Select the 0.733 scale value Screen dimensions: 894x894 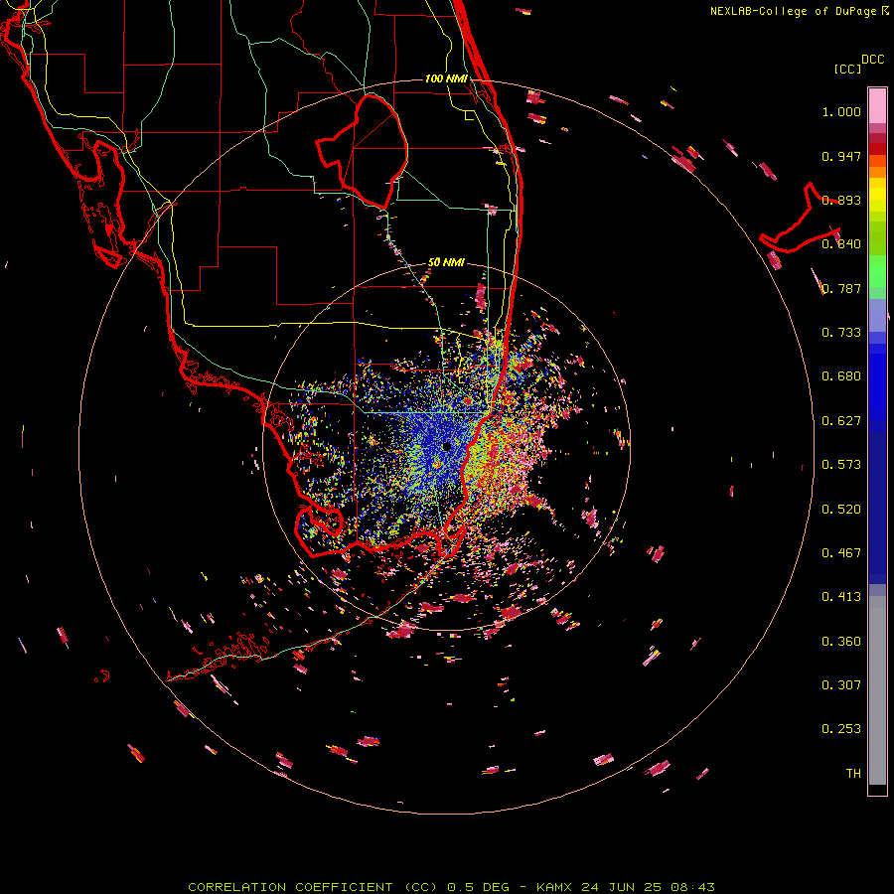click(x=841, y=333)
